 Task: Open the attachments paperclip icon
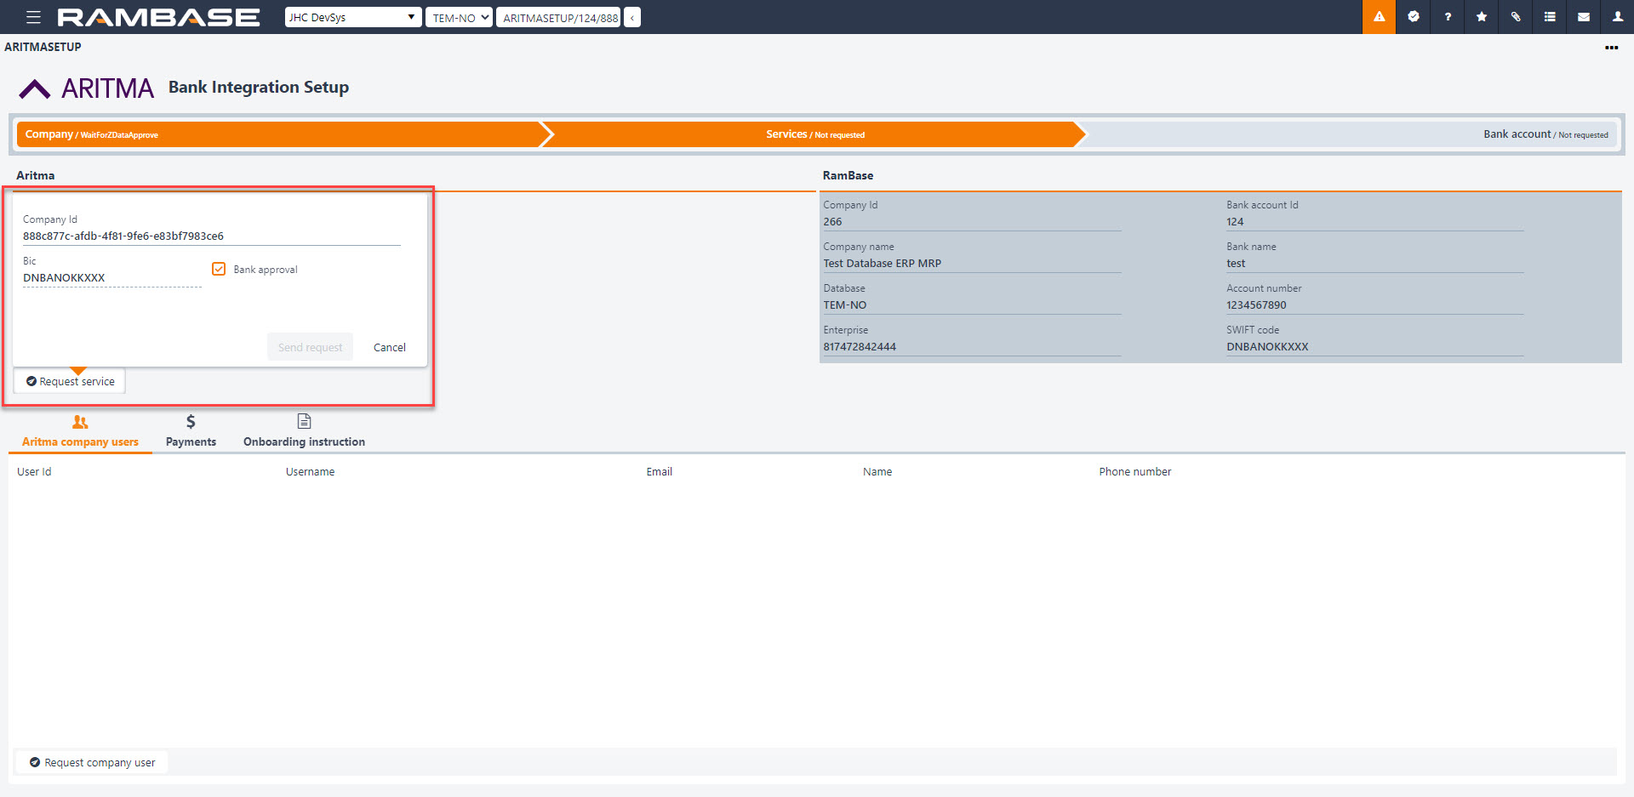(x=1516, y=17)
